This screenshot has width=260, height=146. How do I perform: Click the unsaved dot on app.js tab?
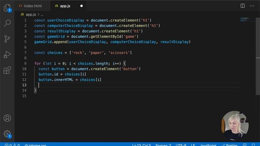(81, 6)
